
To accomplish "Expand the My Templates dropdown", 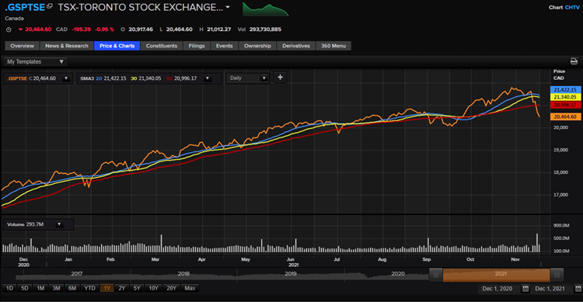I will 35,61.
